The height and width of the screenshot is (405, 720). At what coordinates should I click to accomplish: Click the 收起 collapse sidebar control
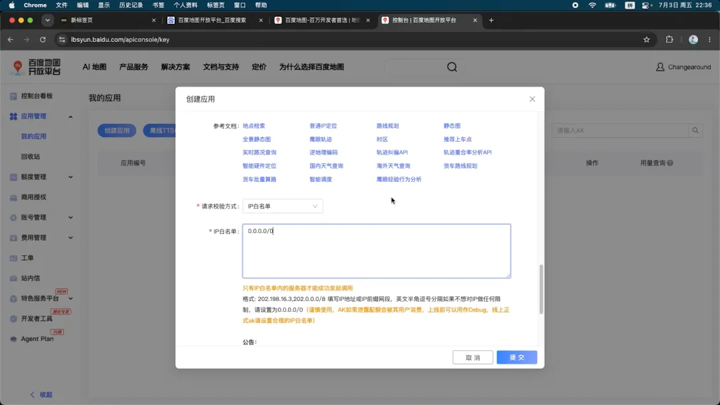tap(41, 394)
